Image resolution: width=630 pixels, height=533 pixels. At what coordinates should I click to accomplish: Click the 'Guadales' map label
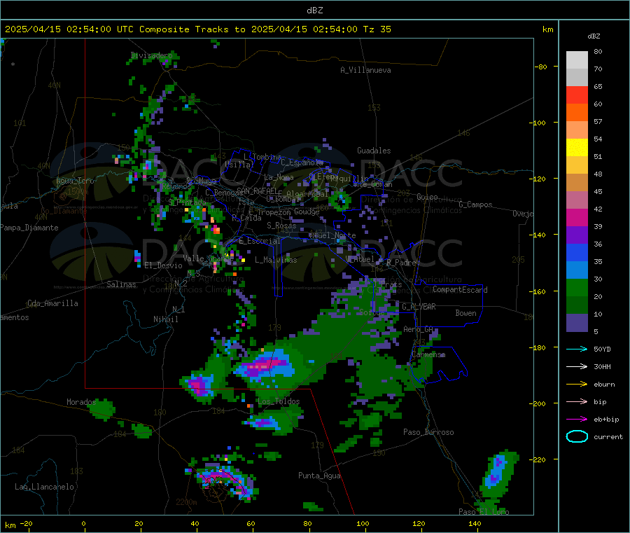tap(374, 151)
